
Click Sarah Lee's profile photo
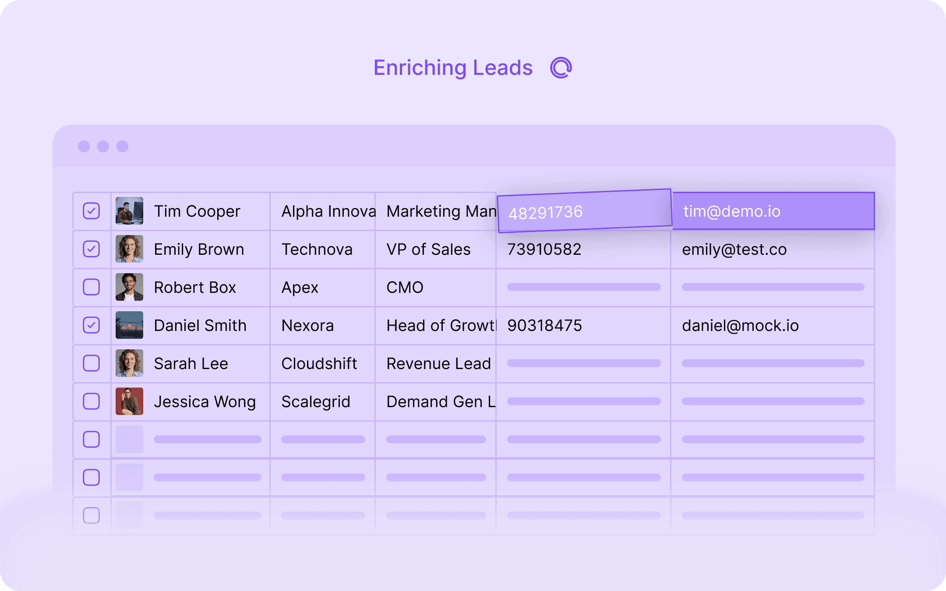(129, 363)
